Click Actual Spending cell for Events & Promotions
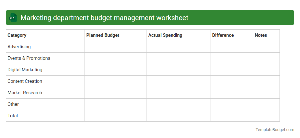The width and height of the screenshot is (300, 138). point(179,58)
